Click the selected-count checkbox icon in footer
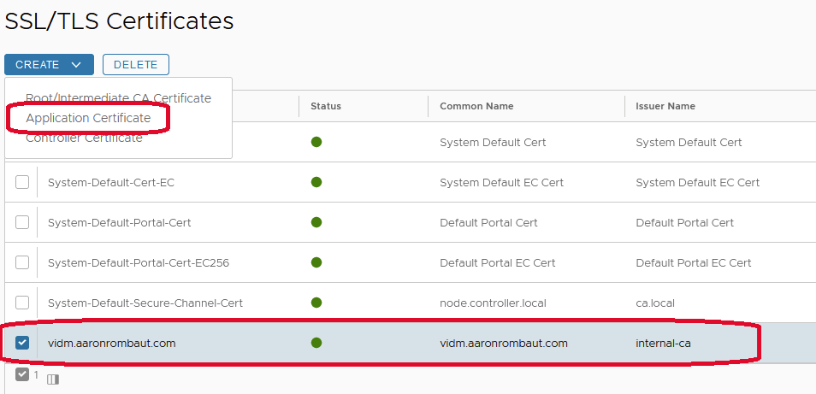The height and width of the screenshot is (394, 816). (x=22, y=375)
